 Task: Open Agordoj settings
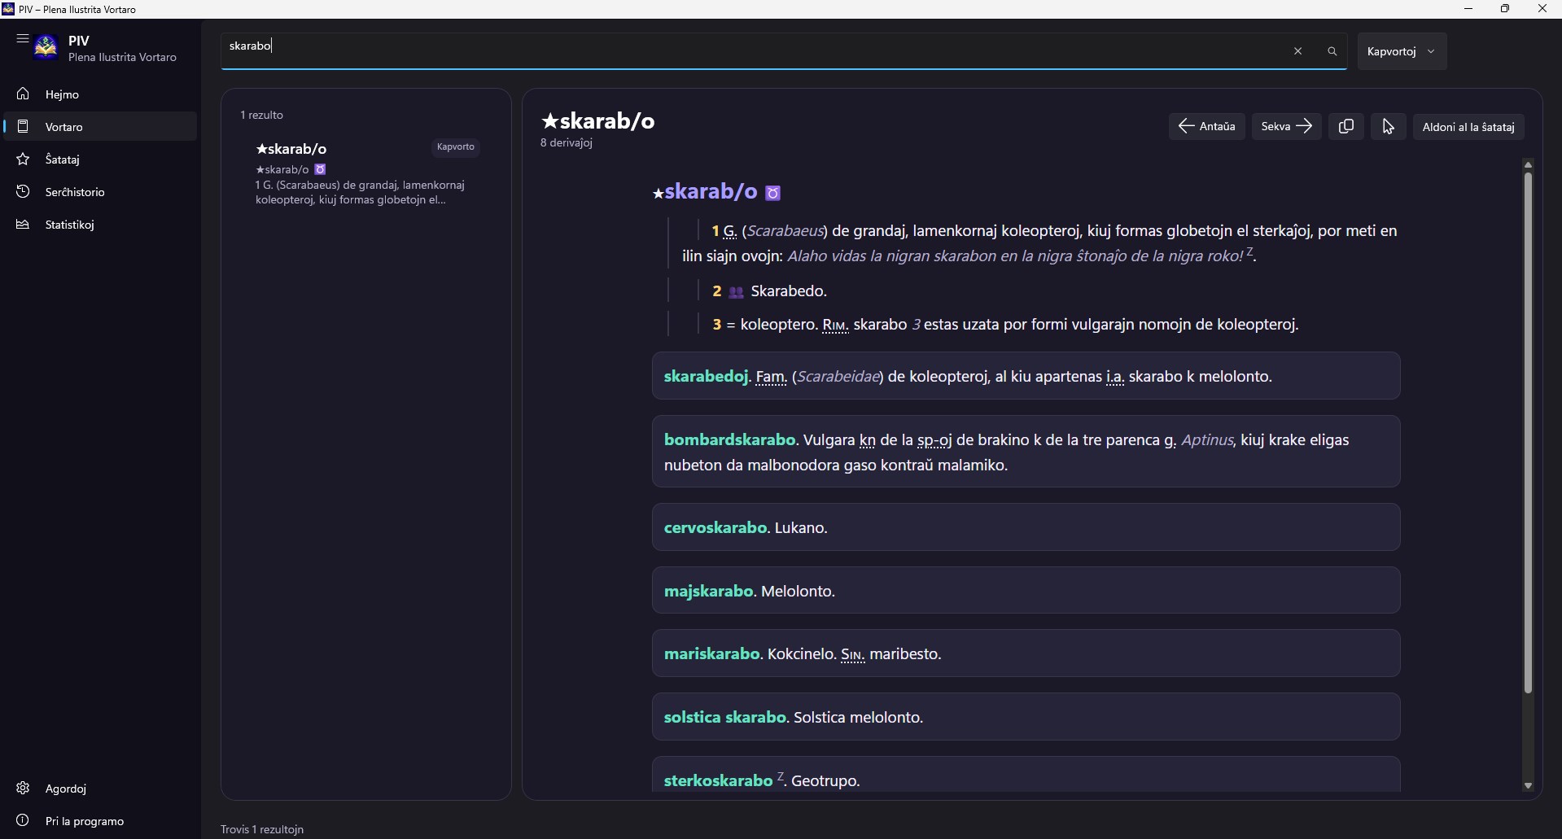click(100, 789)
